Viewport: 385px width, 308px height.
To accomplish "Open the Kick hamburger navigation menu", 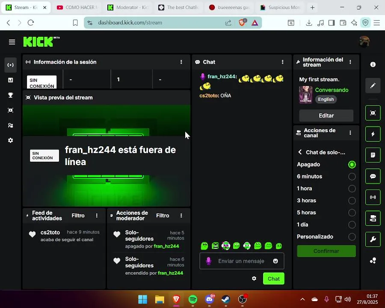I will click(12, 42).
